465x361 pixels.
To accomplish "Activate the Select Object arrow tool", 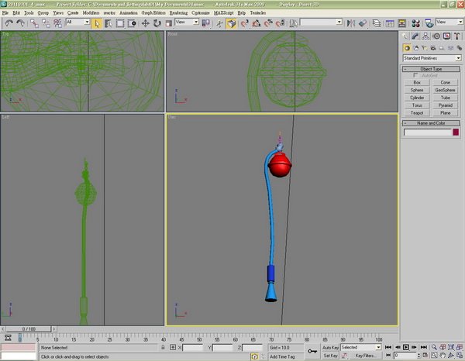I will pyautogui.click(x=97, y=23).
